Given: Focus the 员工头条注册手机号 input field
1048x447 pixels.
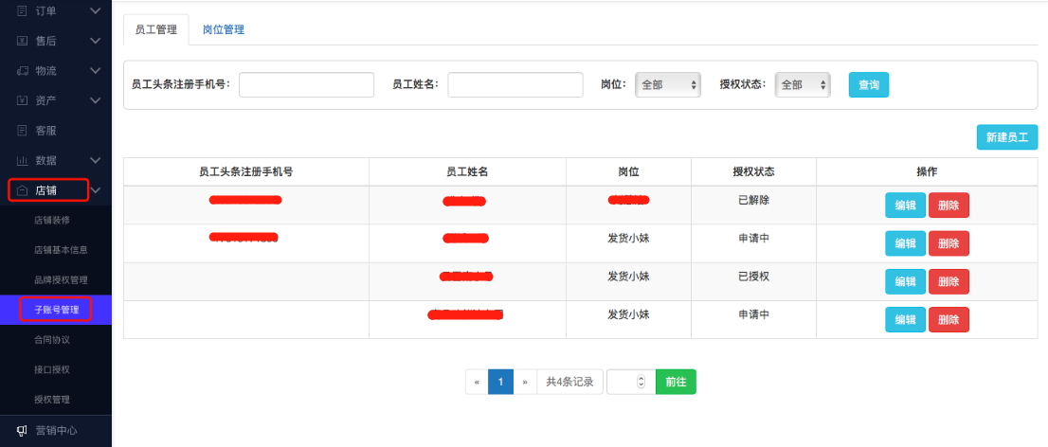Looking at the screenshot, I should 306,85.
